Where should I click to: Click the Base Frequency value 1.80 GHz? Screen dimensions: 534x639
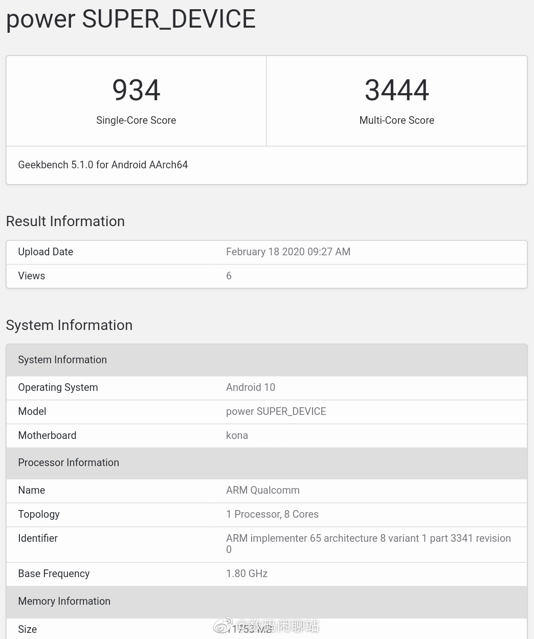[x=247, y=574]
